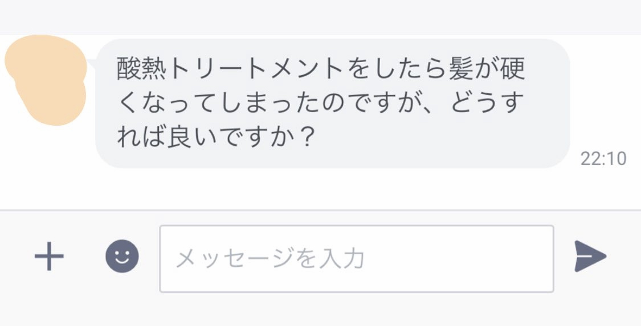This screenshot has height=326, width=641.
Task: Click どうす at the end of the second line
Action: (x=487, y=104)
